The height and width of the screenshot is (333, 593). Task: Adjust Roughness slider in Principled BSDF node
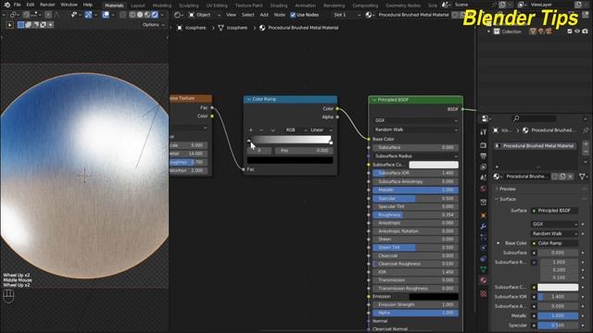[x=416, y=215]
